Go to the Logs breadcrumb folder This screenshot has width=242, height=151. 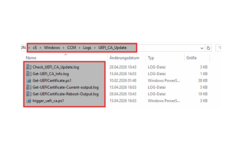(x=87, y=48)
